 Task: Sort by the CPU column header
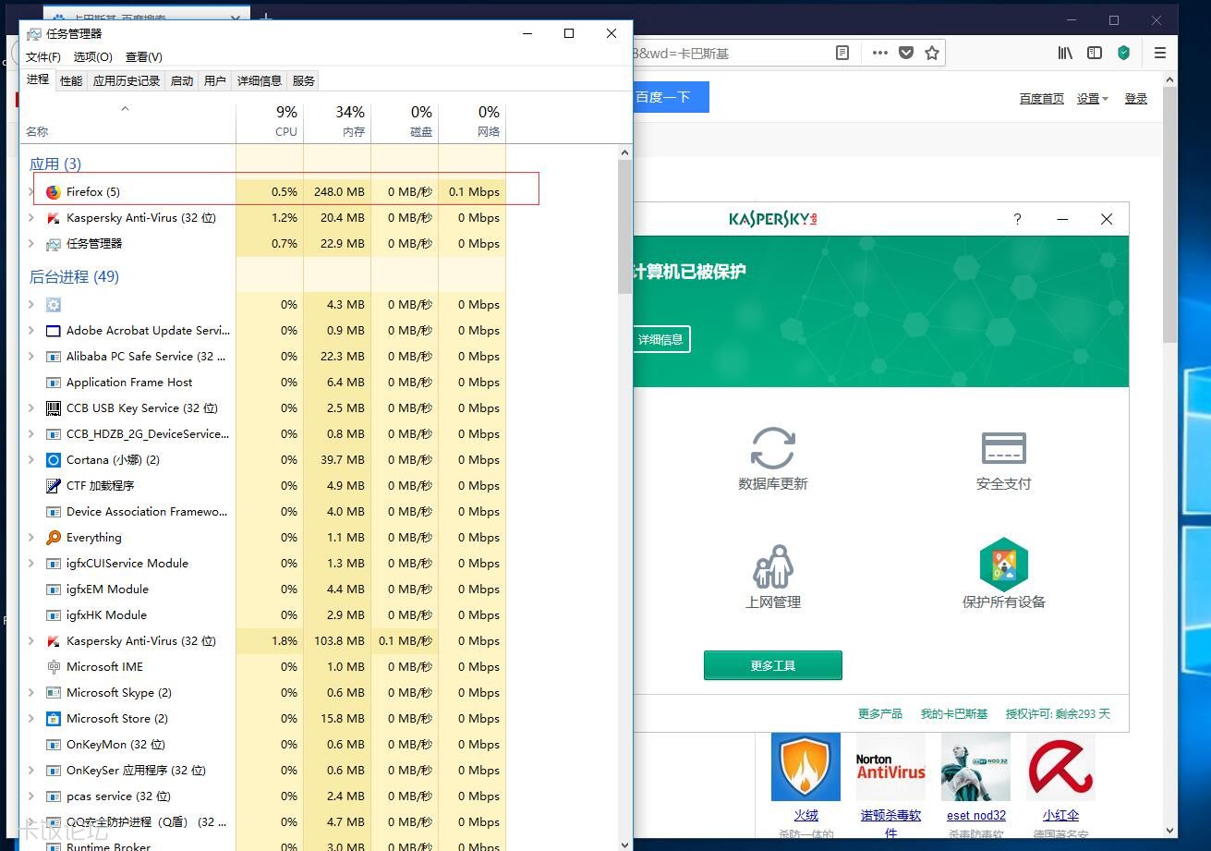coord(270,123)
